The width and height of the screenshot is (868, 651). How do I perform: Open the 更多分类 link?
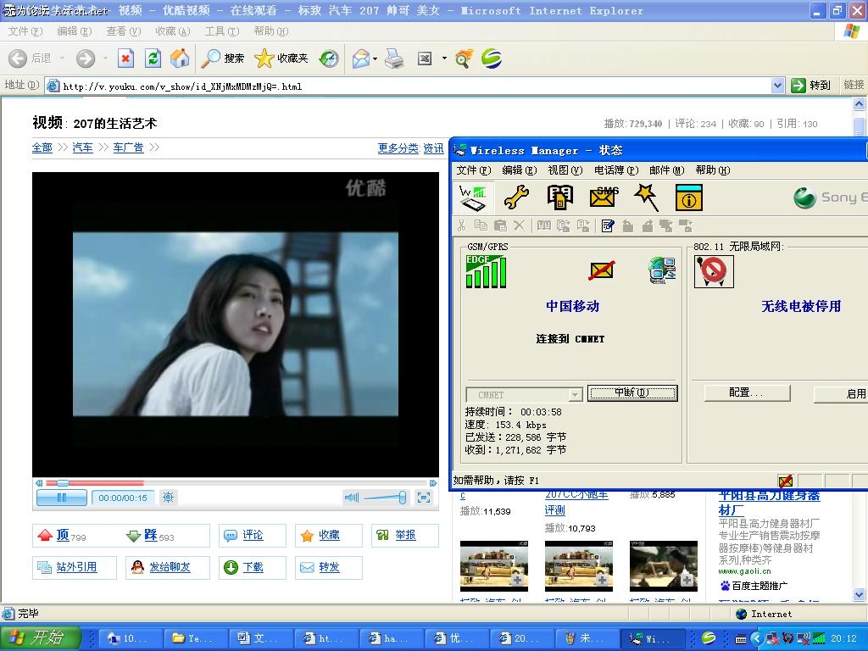click(x=398, y=148)
